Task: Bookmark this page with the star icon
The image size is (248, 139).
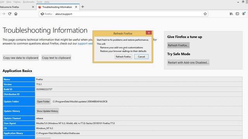Action: pos(205,14)
